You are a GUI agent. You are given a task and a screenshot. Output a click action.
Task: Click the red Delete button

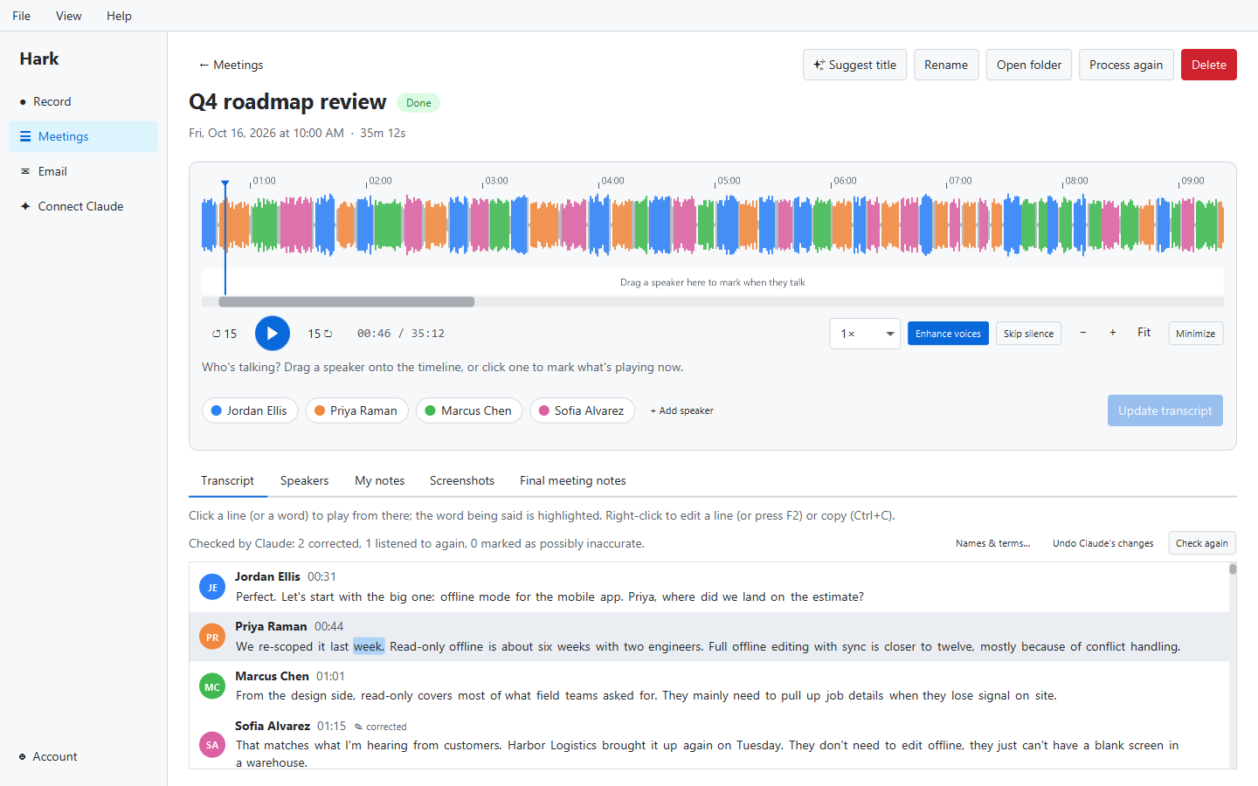coord(1209,65)
